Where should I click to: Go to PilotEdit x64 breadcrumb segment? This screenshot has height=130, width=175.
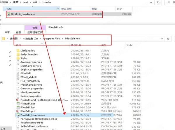point(73,39)
